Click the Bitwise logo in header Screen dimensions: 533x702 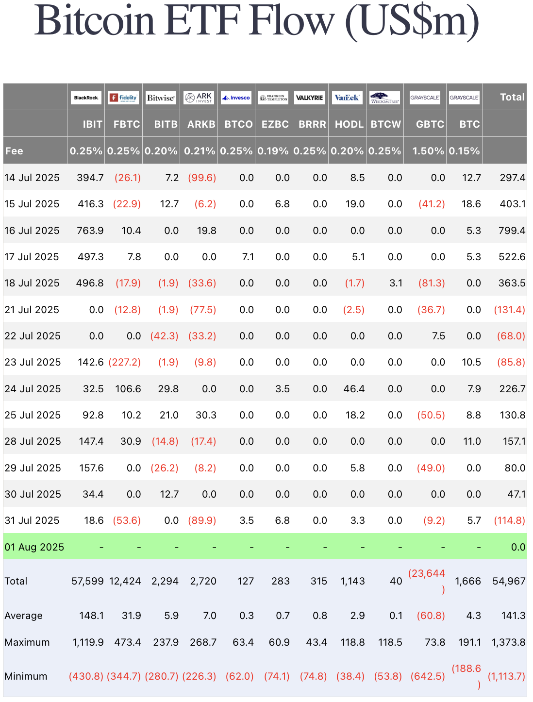tap(161, 98)
